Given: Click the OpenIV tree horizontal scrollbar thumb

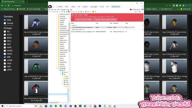Looking at the screenshot, I should pos(54,103).
